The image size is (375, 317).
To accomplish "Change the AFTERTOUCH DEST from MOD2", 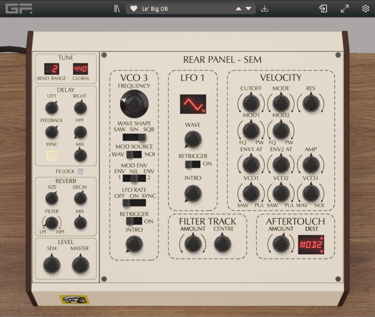I will (312, 244).
